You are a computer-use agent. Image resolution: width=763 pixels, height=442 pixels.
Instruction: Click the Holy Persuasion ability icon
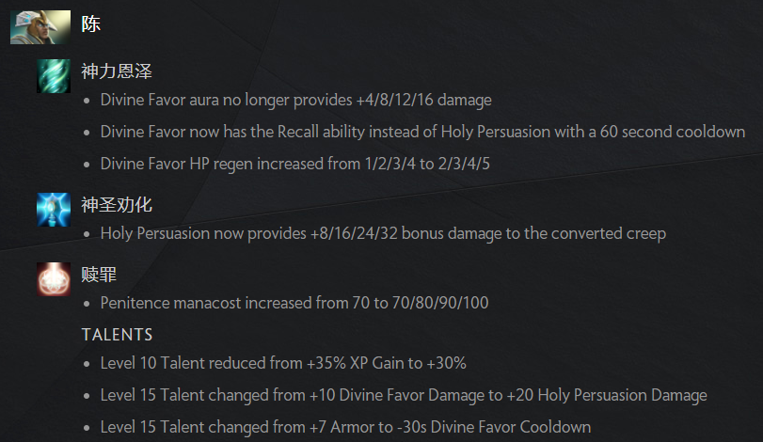pos(54,210)
